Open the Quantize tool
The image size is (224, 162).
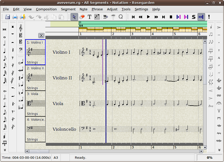coord(121,17)
